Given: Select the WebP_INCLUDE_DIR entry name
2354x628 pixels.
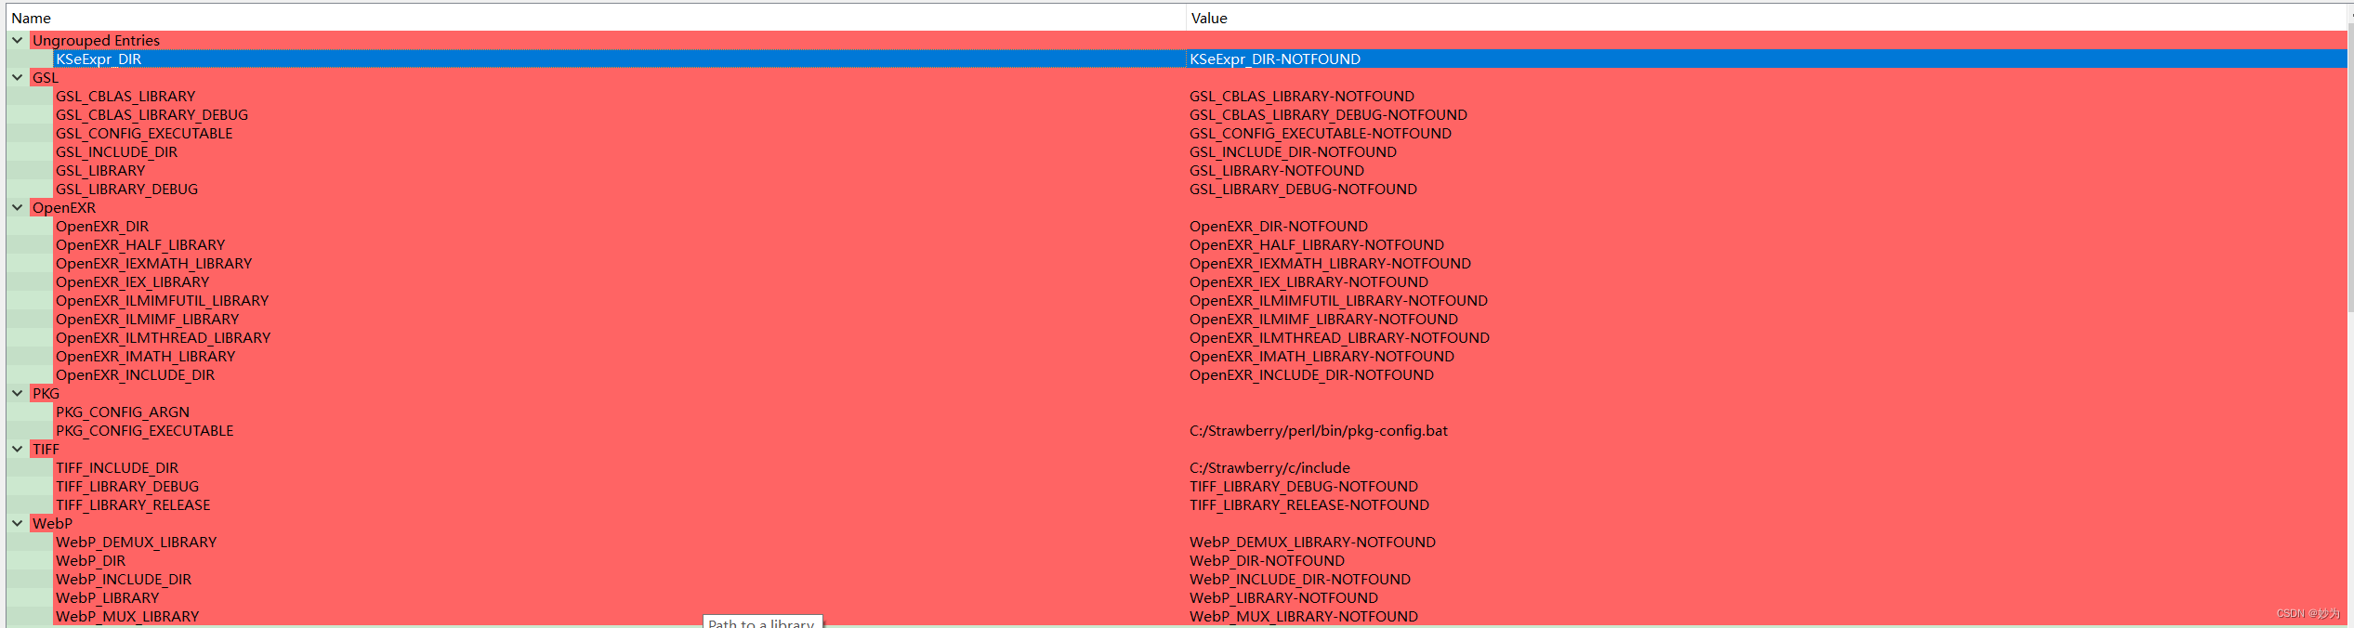Looking at the screenshot, I should tap(124, 580).
